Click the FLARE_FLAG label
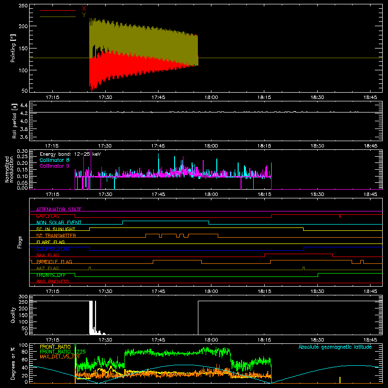This screenshot has width=388, height=388. point(50,242)
